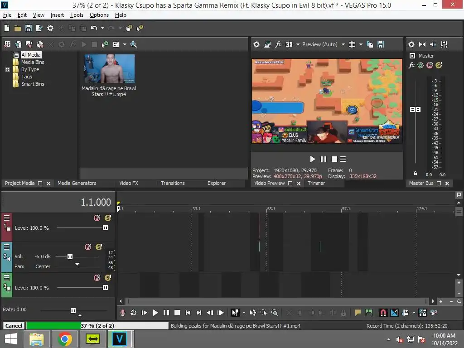Viewport: 464px width, 348px height.
Task: Click the Video Output FX icon in preview
Action: (278, 44)
